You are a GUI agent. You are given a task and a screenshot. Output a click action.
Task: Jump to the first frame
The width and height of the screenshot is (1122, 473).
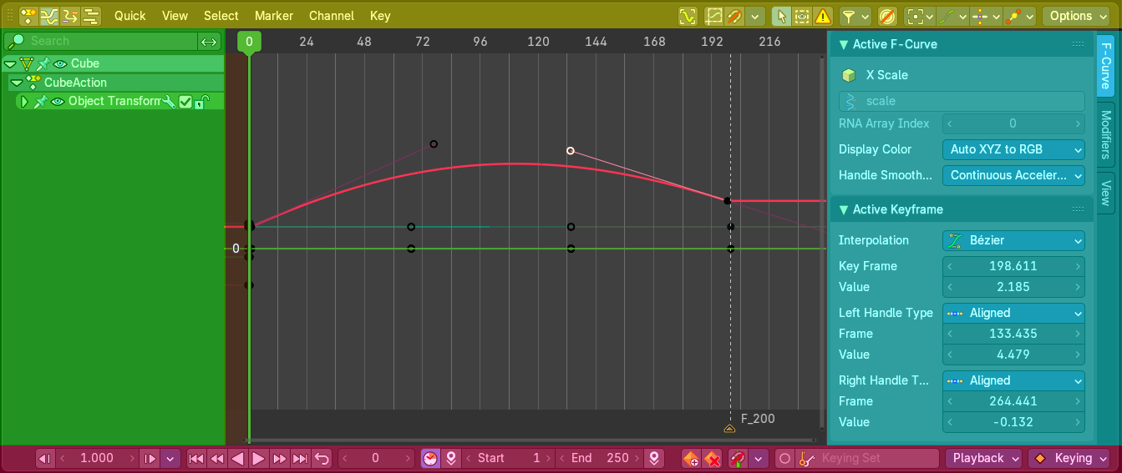pos(196,458)
